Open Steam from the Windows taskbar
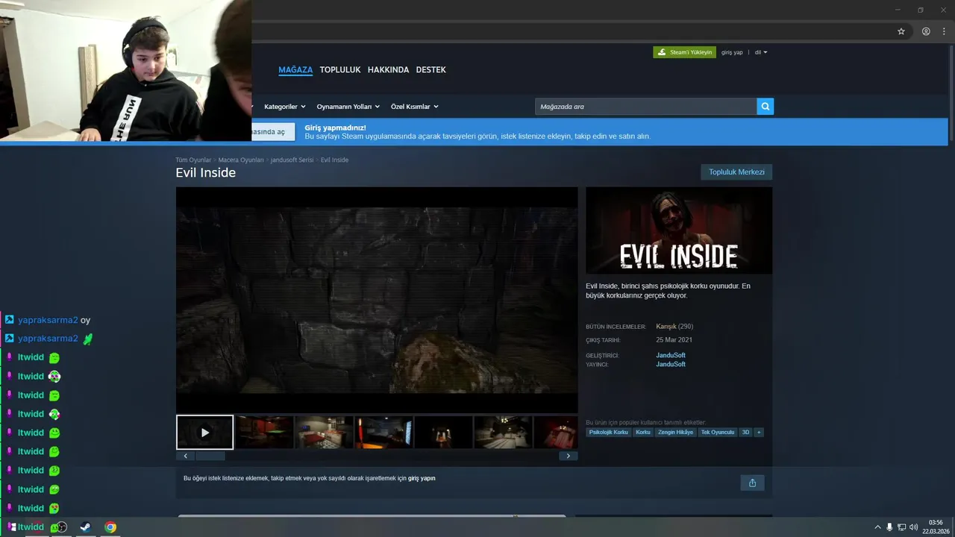This screenshot has height=537, width=955. [85, 527]
